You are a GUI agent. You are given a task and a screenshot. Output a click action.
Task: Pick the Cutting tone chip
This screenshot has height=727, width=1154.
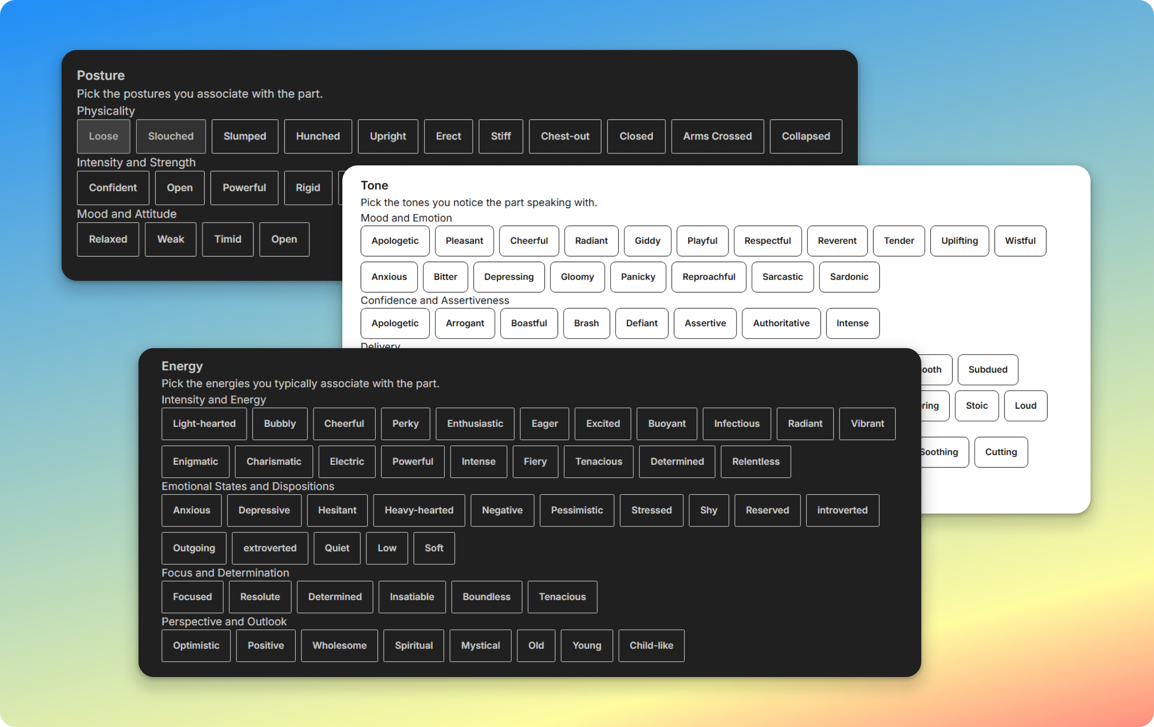pyautogui.click(x=1001, y=452)
